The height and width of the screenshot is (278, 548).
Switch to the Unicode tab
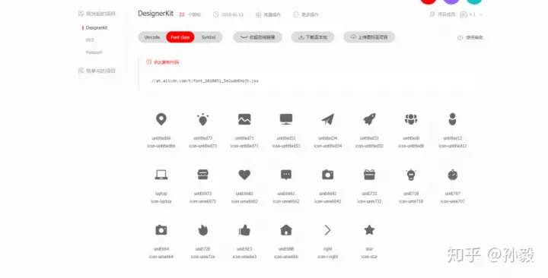pos(152,37)
